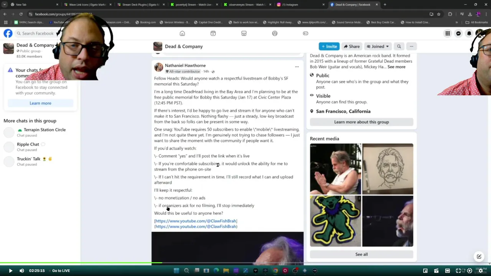Open the Video (Watch) icon
Image resolution: width=491 pixels, height=276 pixels.
pyautogui.click(x=213, y=33)
